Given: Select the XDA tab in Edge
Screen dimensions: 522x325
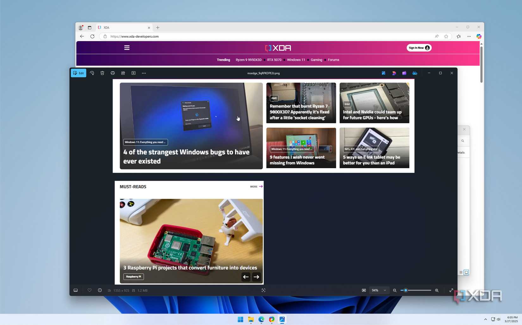Looking at the screenshot, I should tap(124, 28).
